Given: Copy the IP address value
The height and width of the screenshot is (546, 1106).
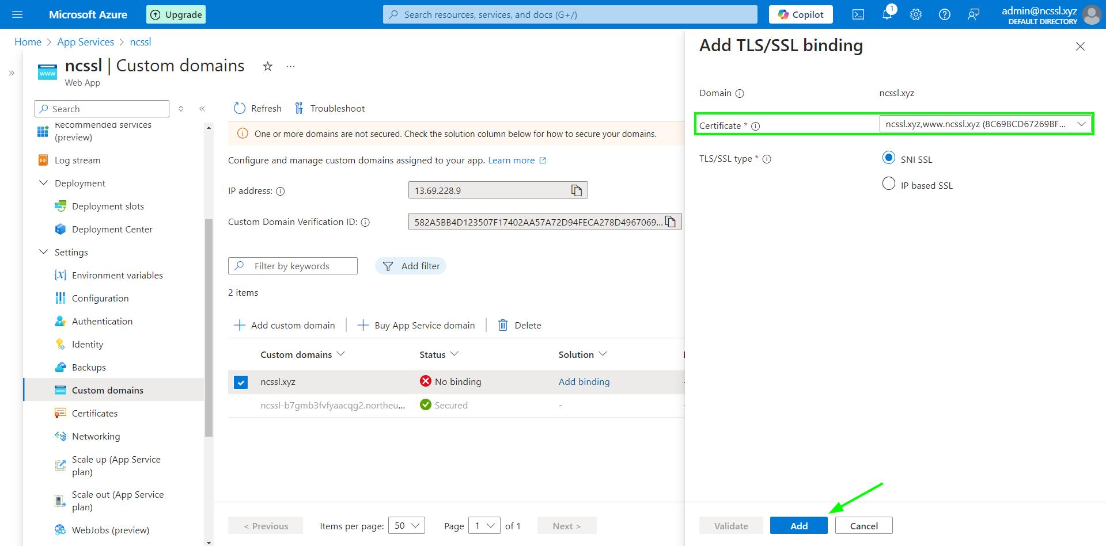Looking at the screenshot, I should tap(576, 190).
